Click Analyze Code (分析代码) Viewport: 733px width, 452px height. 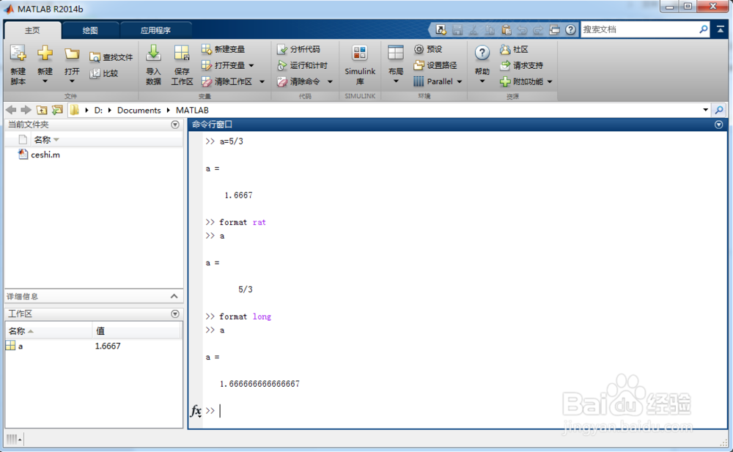tap(299, 49)
